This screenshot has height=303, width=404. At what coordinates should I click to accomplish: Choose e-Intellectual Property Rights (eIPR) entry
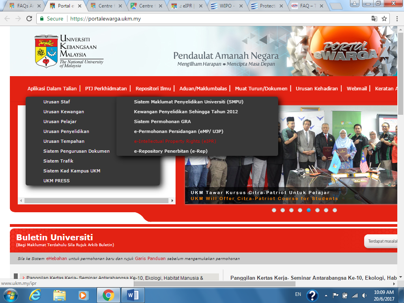coord(175,141)
